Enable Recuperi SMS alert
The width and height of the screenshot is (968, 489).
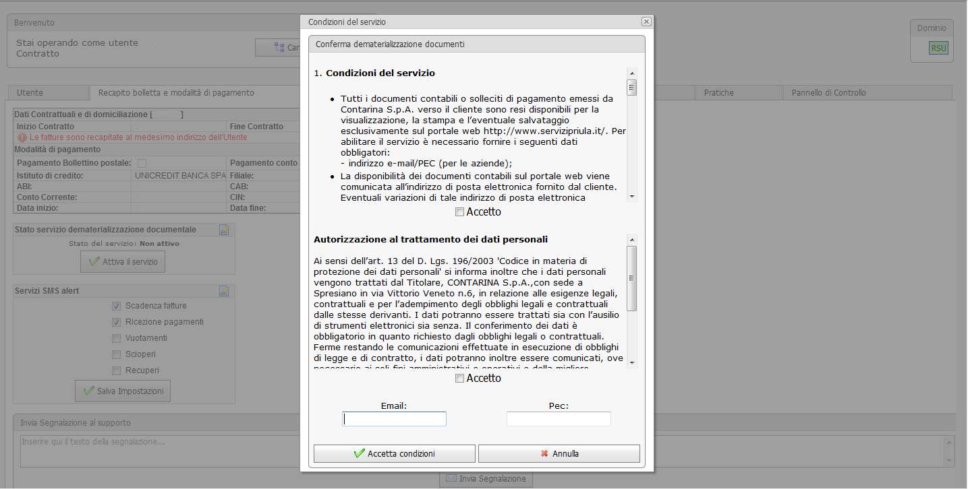click(117, 370)
